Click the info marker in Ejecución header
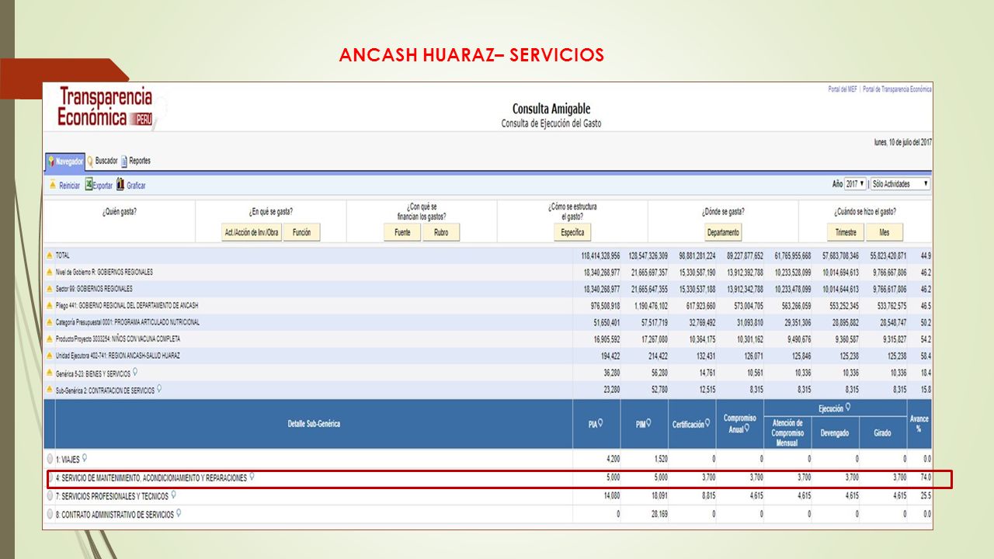994x559 pixels. coord(847,407)
